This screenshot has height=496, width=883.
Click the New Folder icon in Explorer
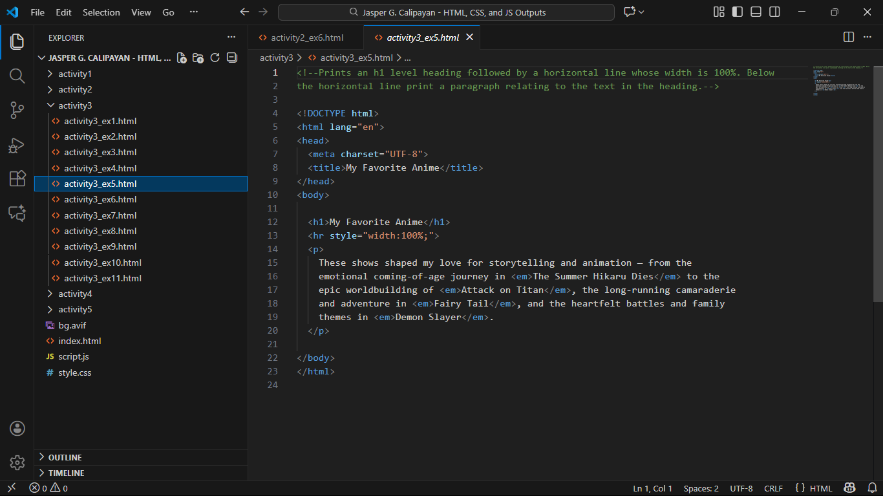click(x=198, y=58)
